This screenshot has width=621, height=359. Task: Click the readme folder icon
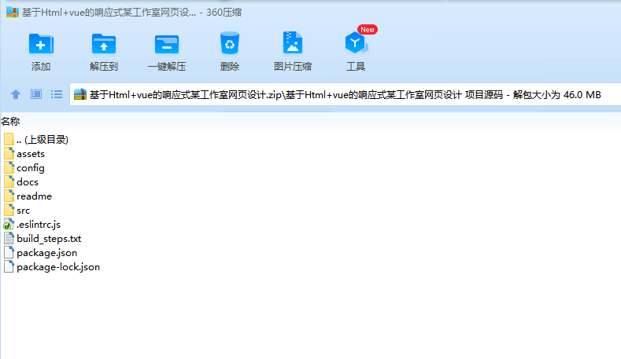pos(9,196)
